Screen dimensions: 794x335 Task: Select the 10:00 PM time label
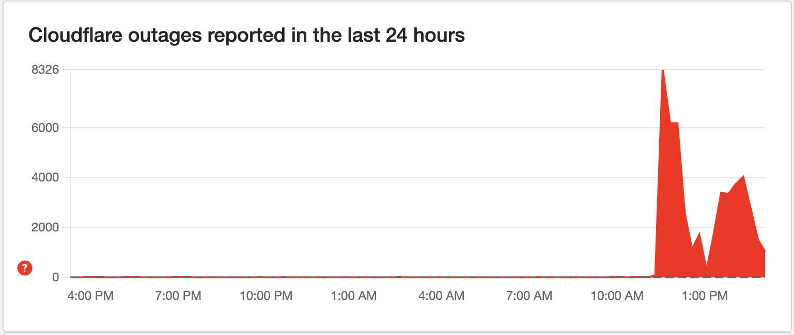(x=265, y=296)
